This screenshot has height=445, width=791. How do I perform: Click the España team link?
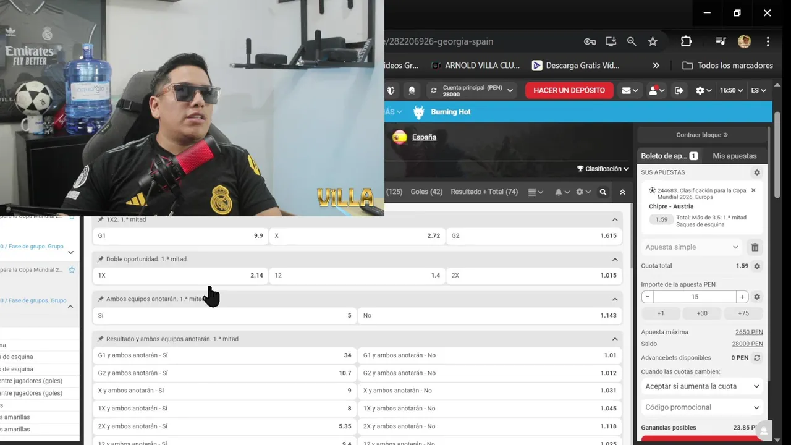(x=424, y=137)
